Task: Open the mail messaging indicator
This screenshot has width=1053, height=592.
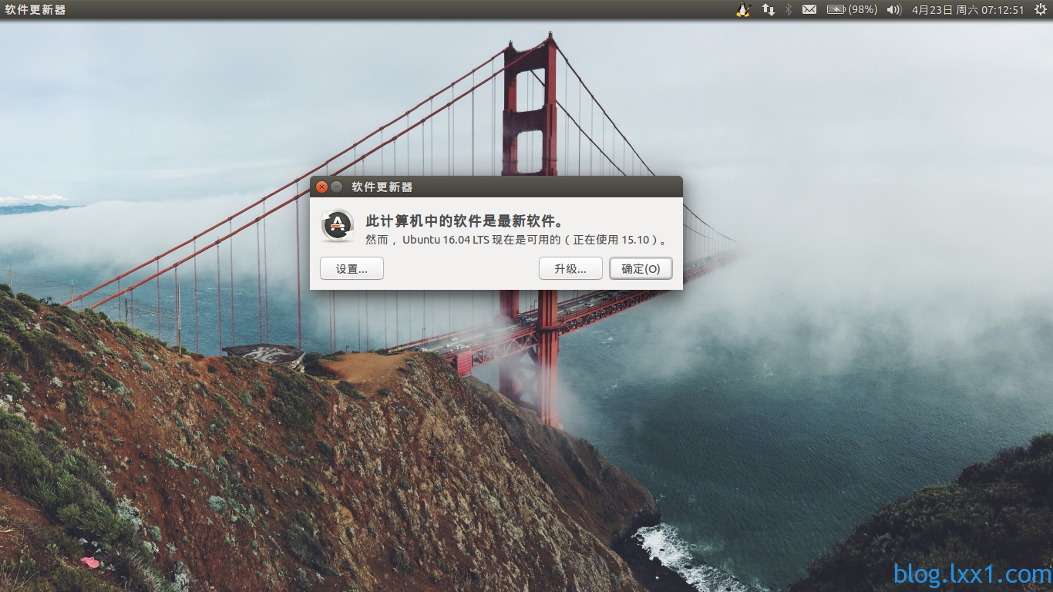Action: pos(809,9)
